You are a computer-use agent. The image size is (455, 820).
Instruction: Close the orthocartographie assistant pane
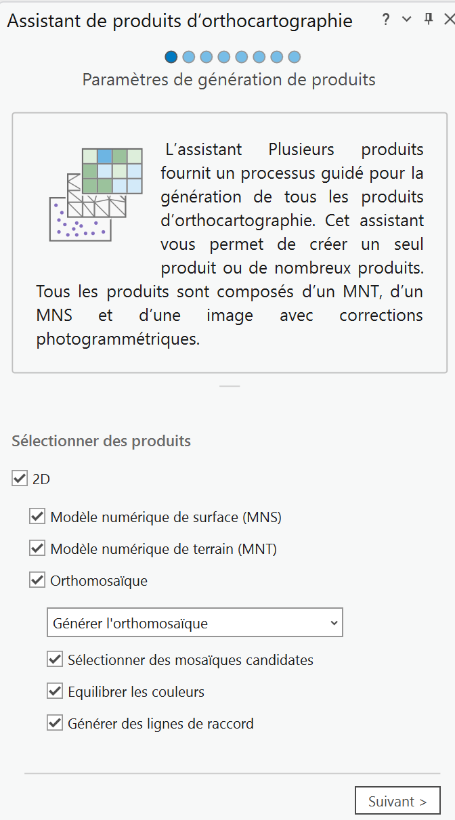[x=448, y=20]
